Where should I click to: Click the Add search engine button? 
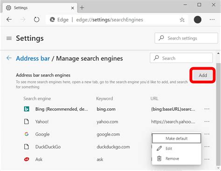point(203,75)
